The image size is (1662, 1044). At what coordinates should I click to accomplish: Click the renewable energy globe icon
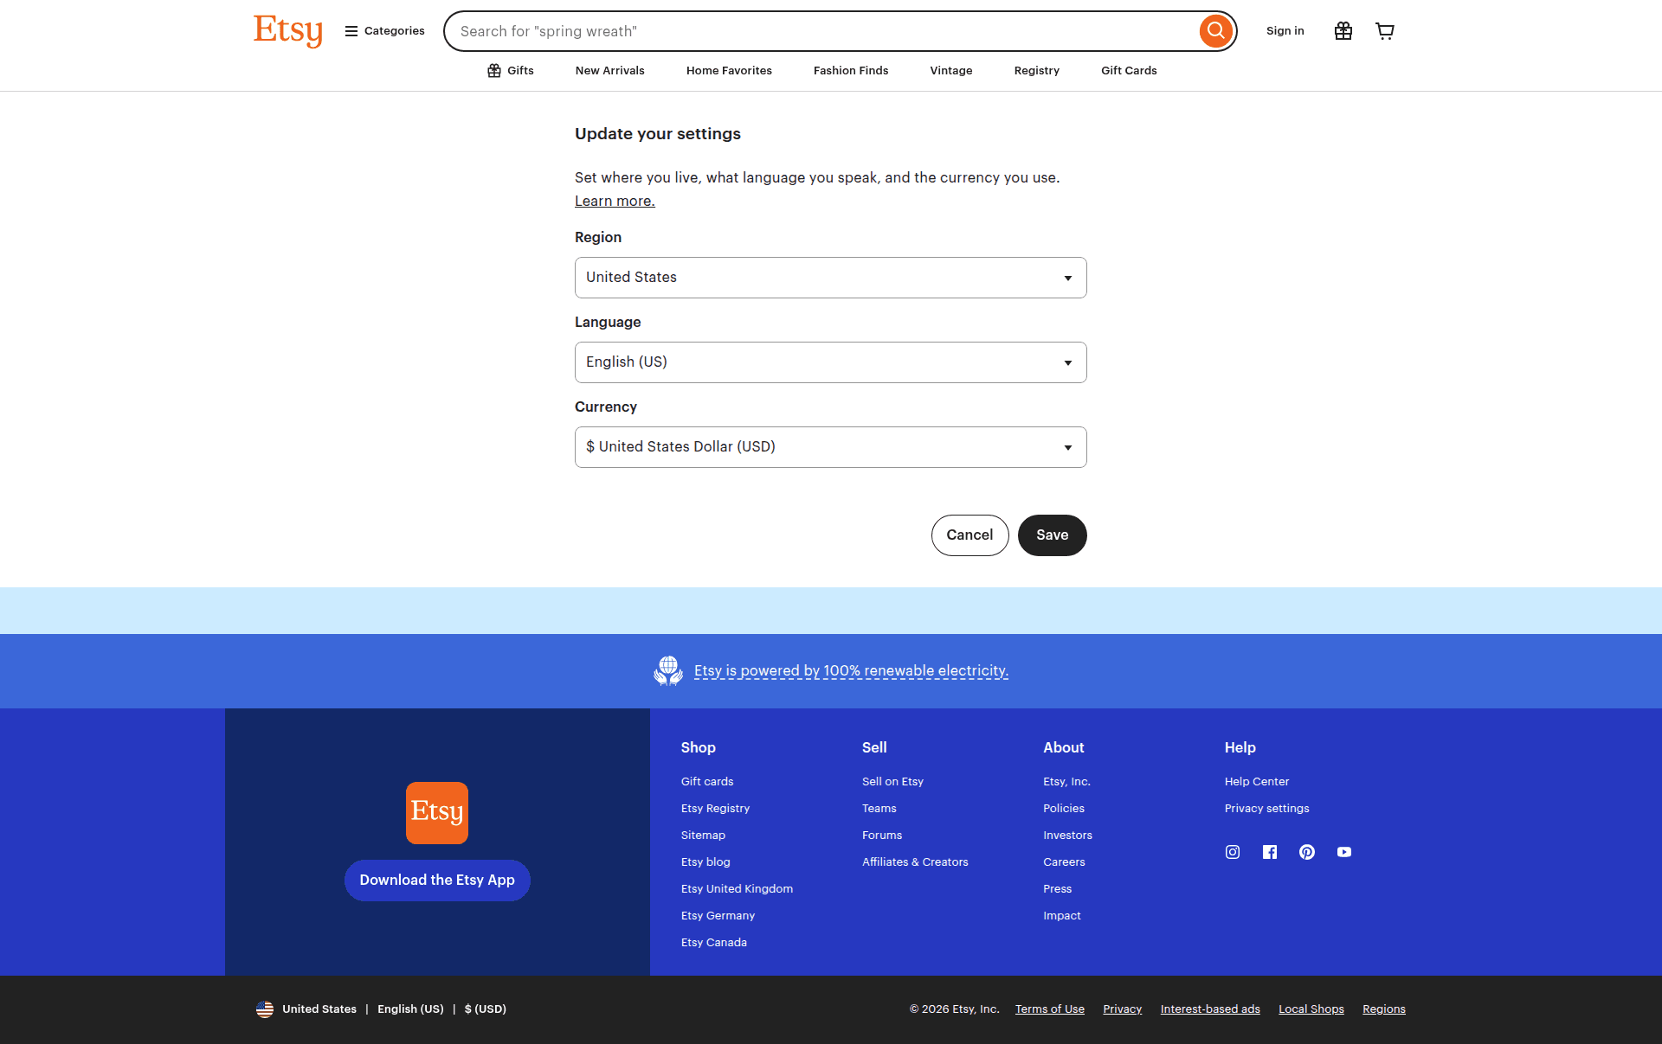pos(668,670)
